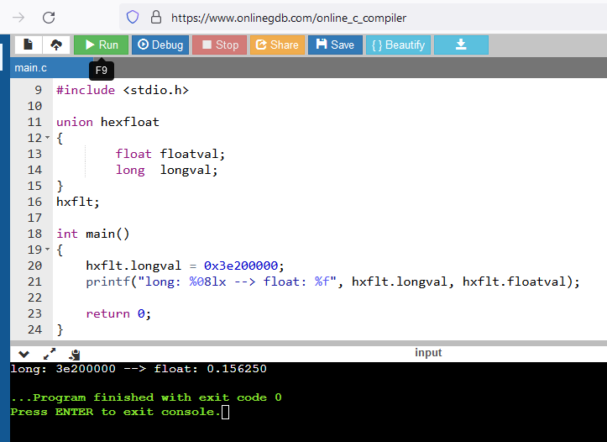
Task: Run the program with the Run button
Action: point(101,45)
